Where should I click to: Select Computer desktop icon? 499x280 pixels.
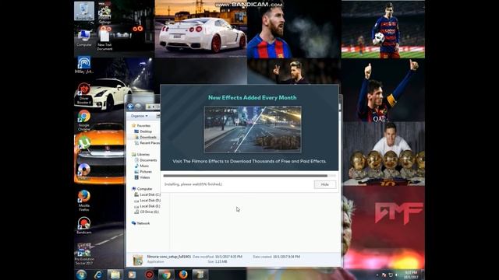(x=84, y=38)
